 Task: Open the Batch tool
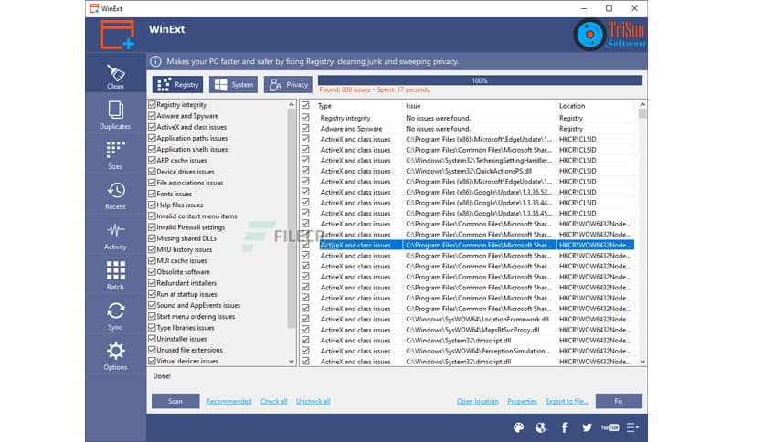(x=115, y=276)
